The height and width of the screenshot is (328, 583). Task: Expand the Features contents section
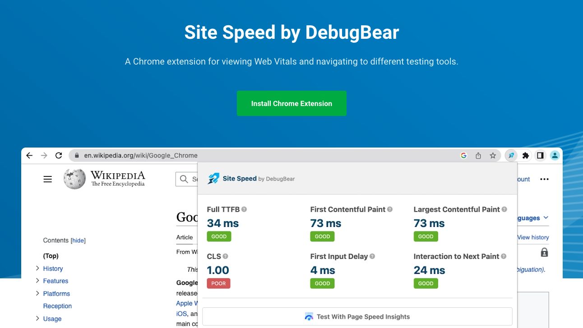[x=37, y=281]
